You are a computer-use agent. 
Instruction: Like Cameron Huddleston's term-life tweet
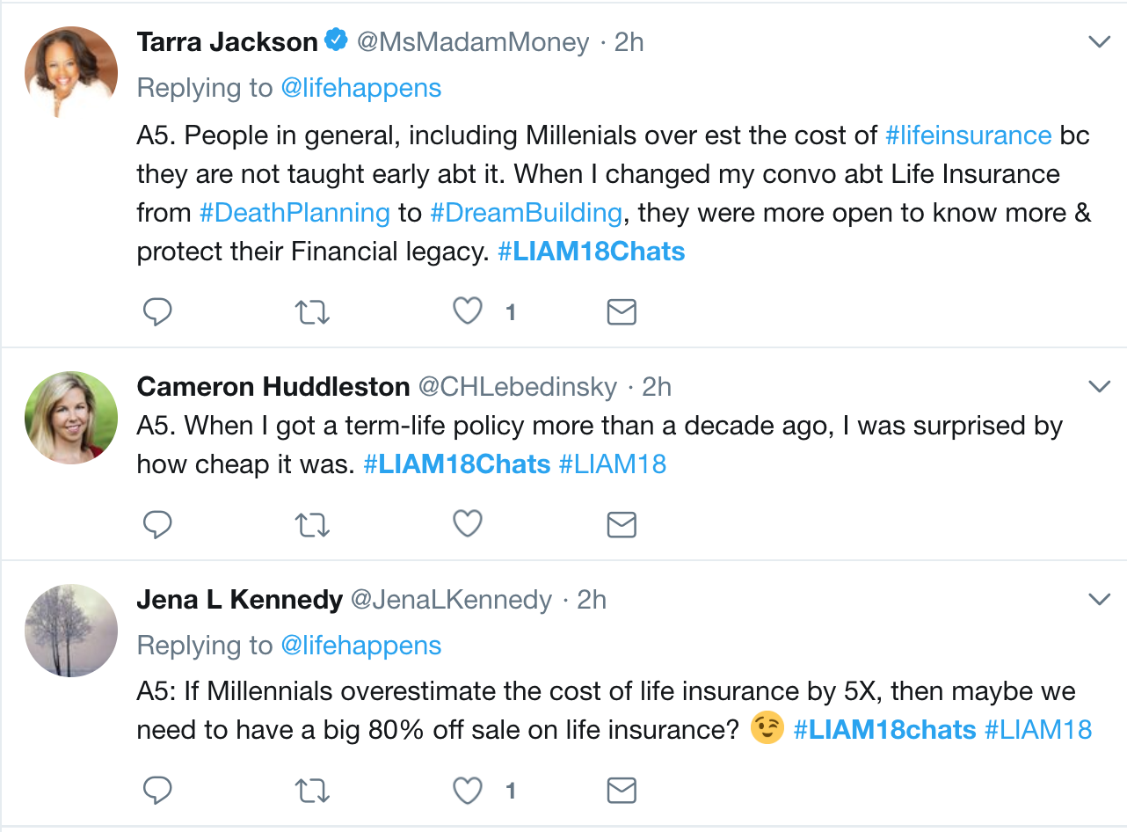[x=468, y=524]
